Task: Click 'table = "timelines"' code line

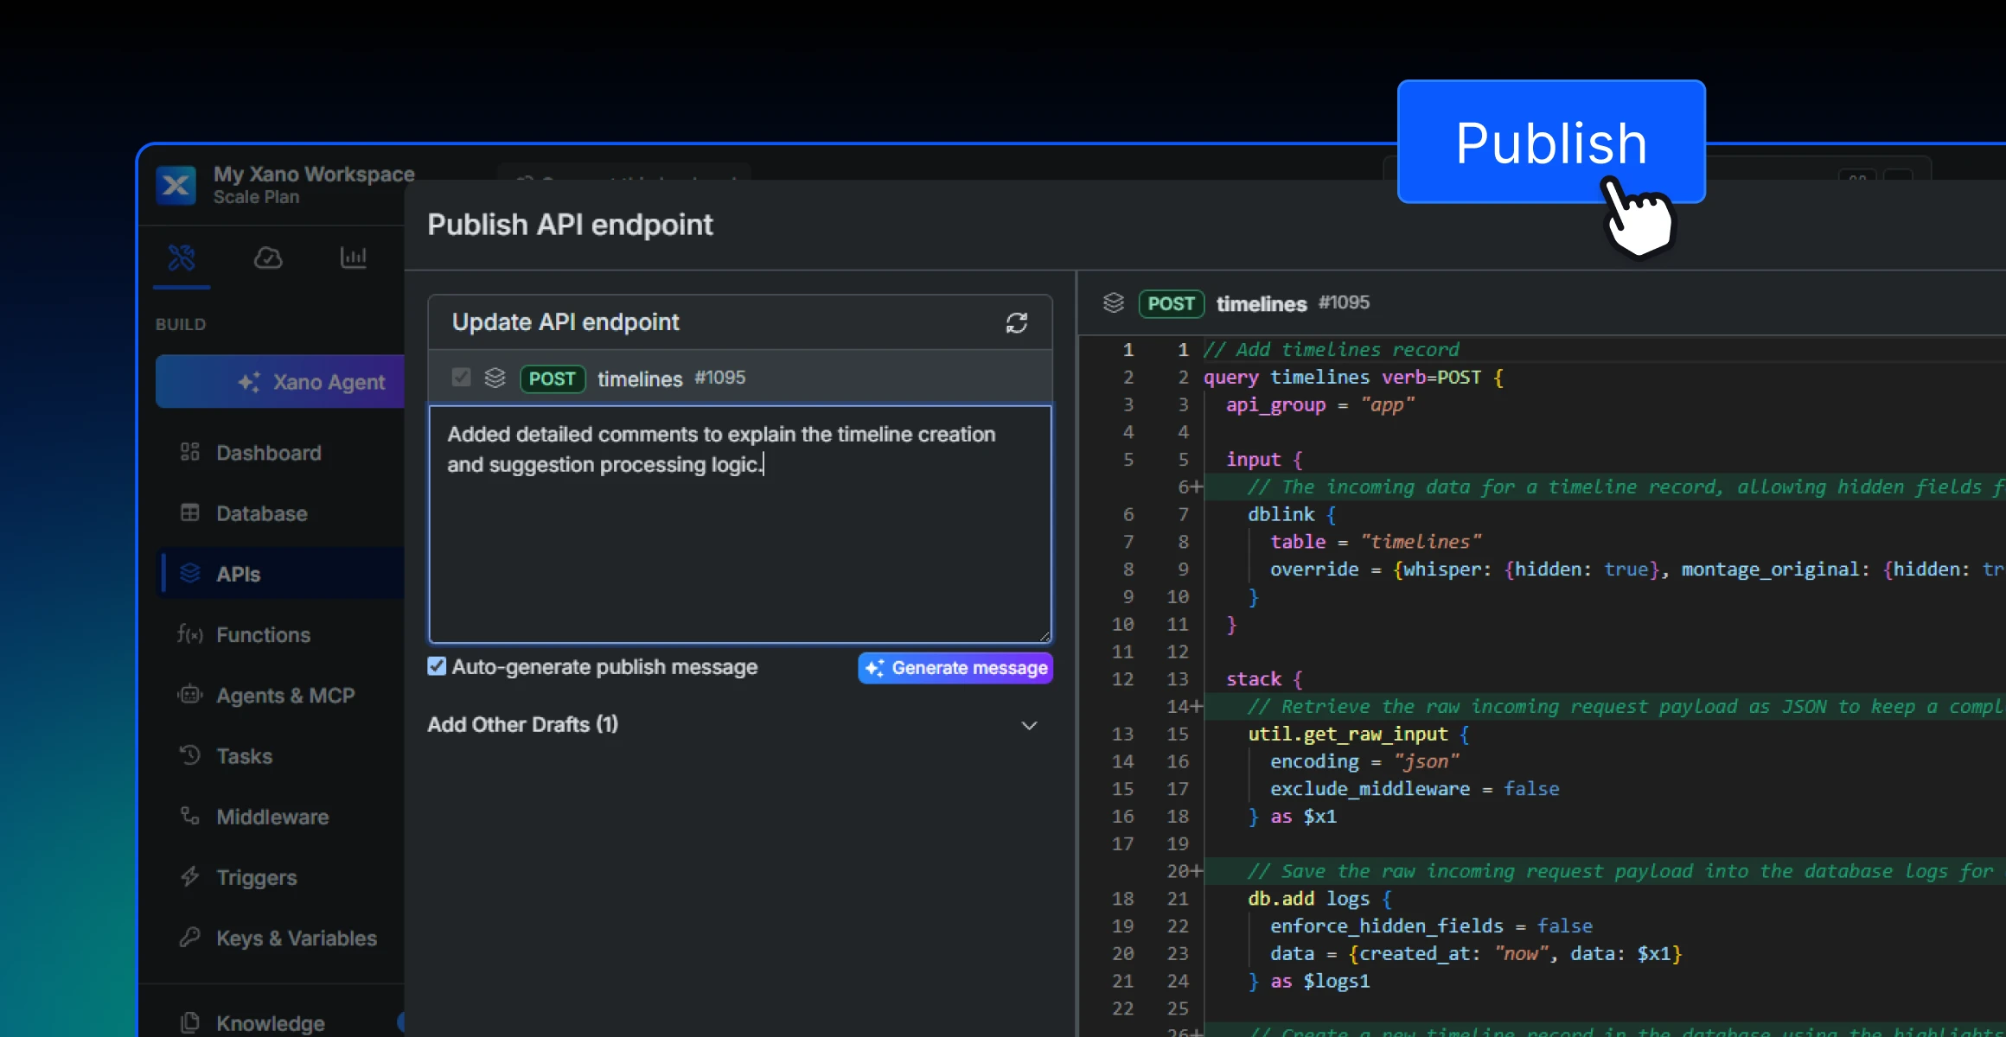Action: [x=1376, y=542]
